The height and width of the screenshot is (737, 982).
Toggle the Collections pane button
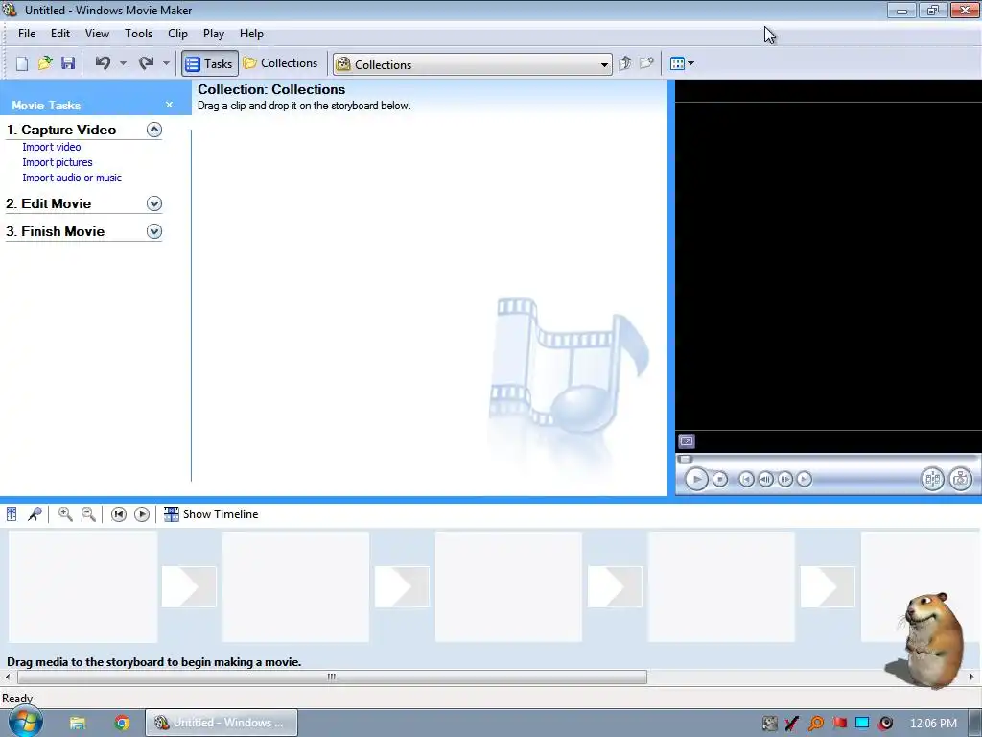(281, 63)
